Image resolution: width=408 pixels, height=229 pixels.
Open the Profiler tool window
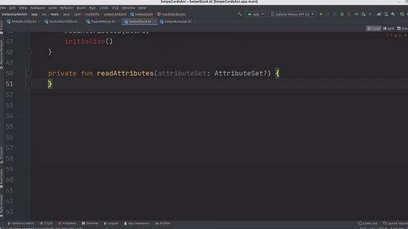click(163, 223)
